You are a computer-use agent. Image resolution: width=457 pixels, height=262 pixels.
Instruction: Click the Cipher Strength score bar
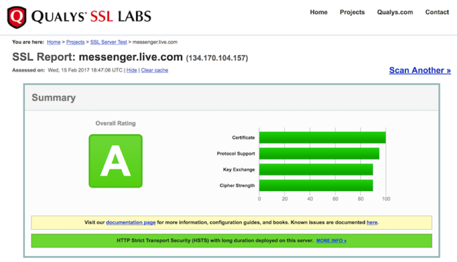tap(316, 185)
